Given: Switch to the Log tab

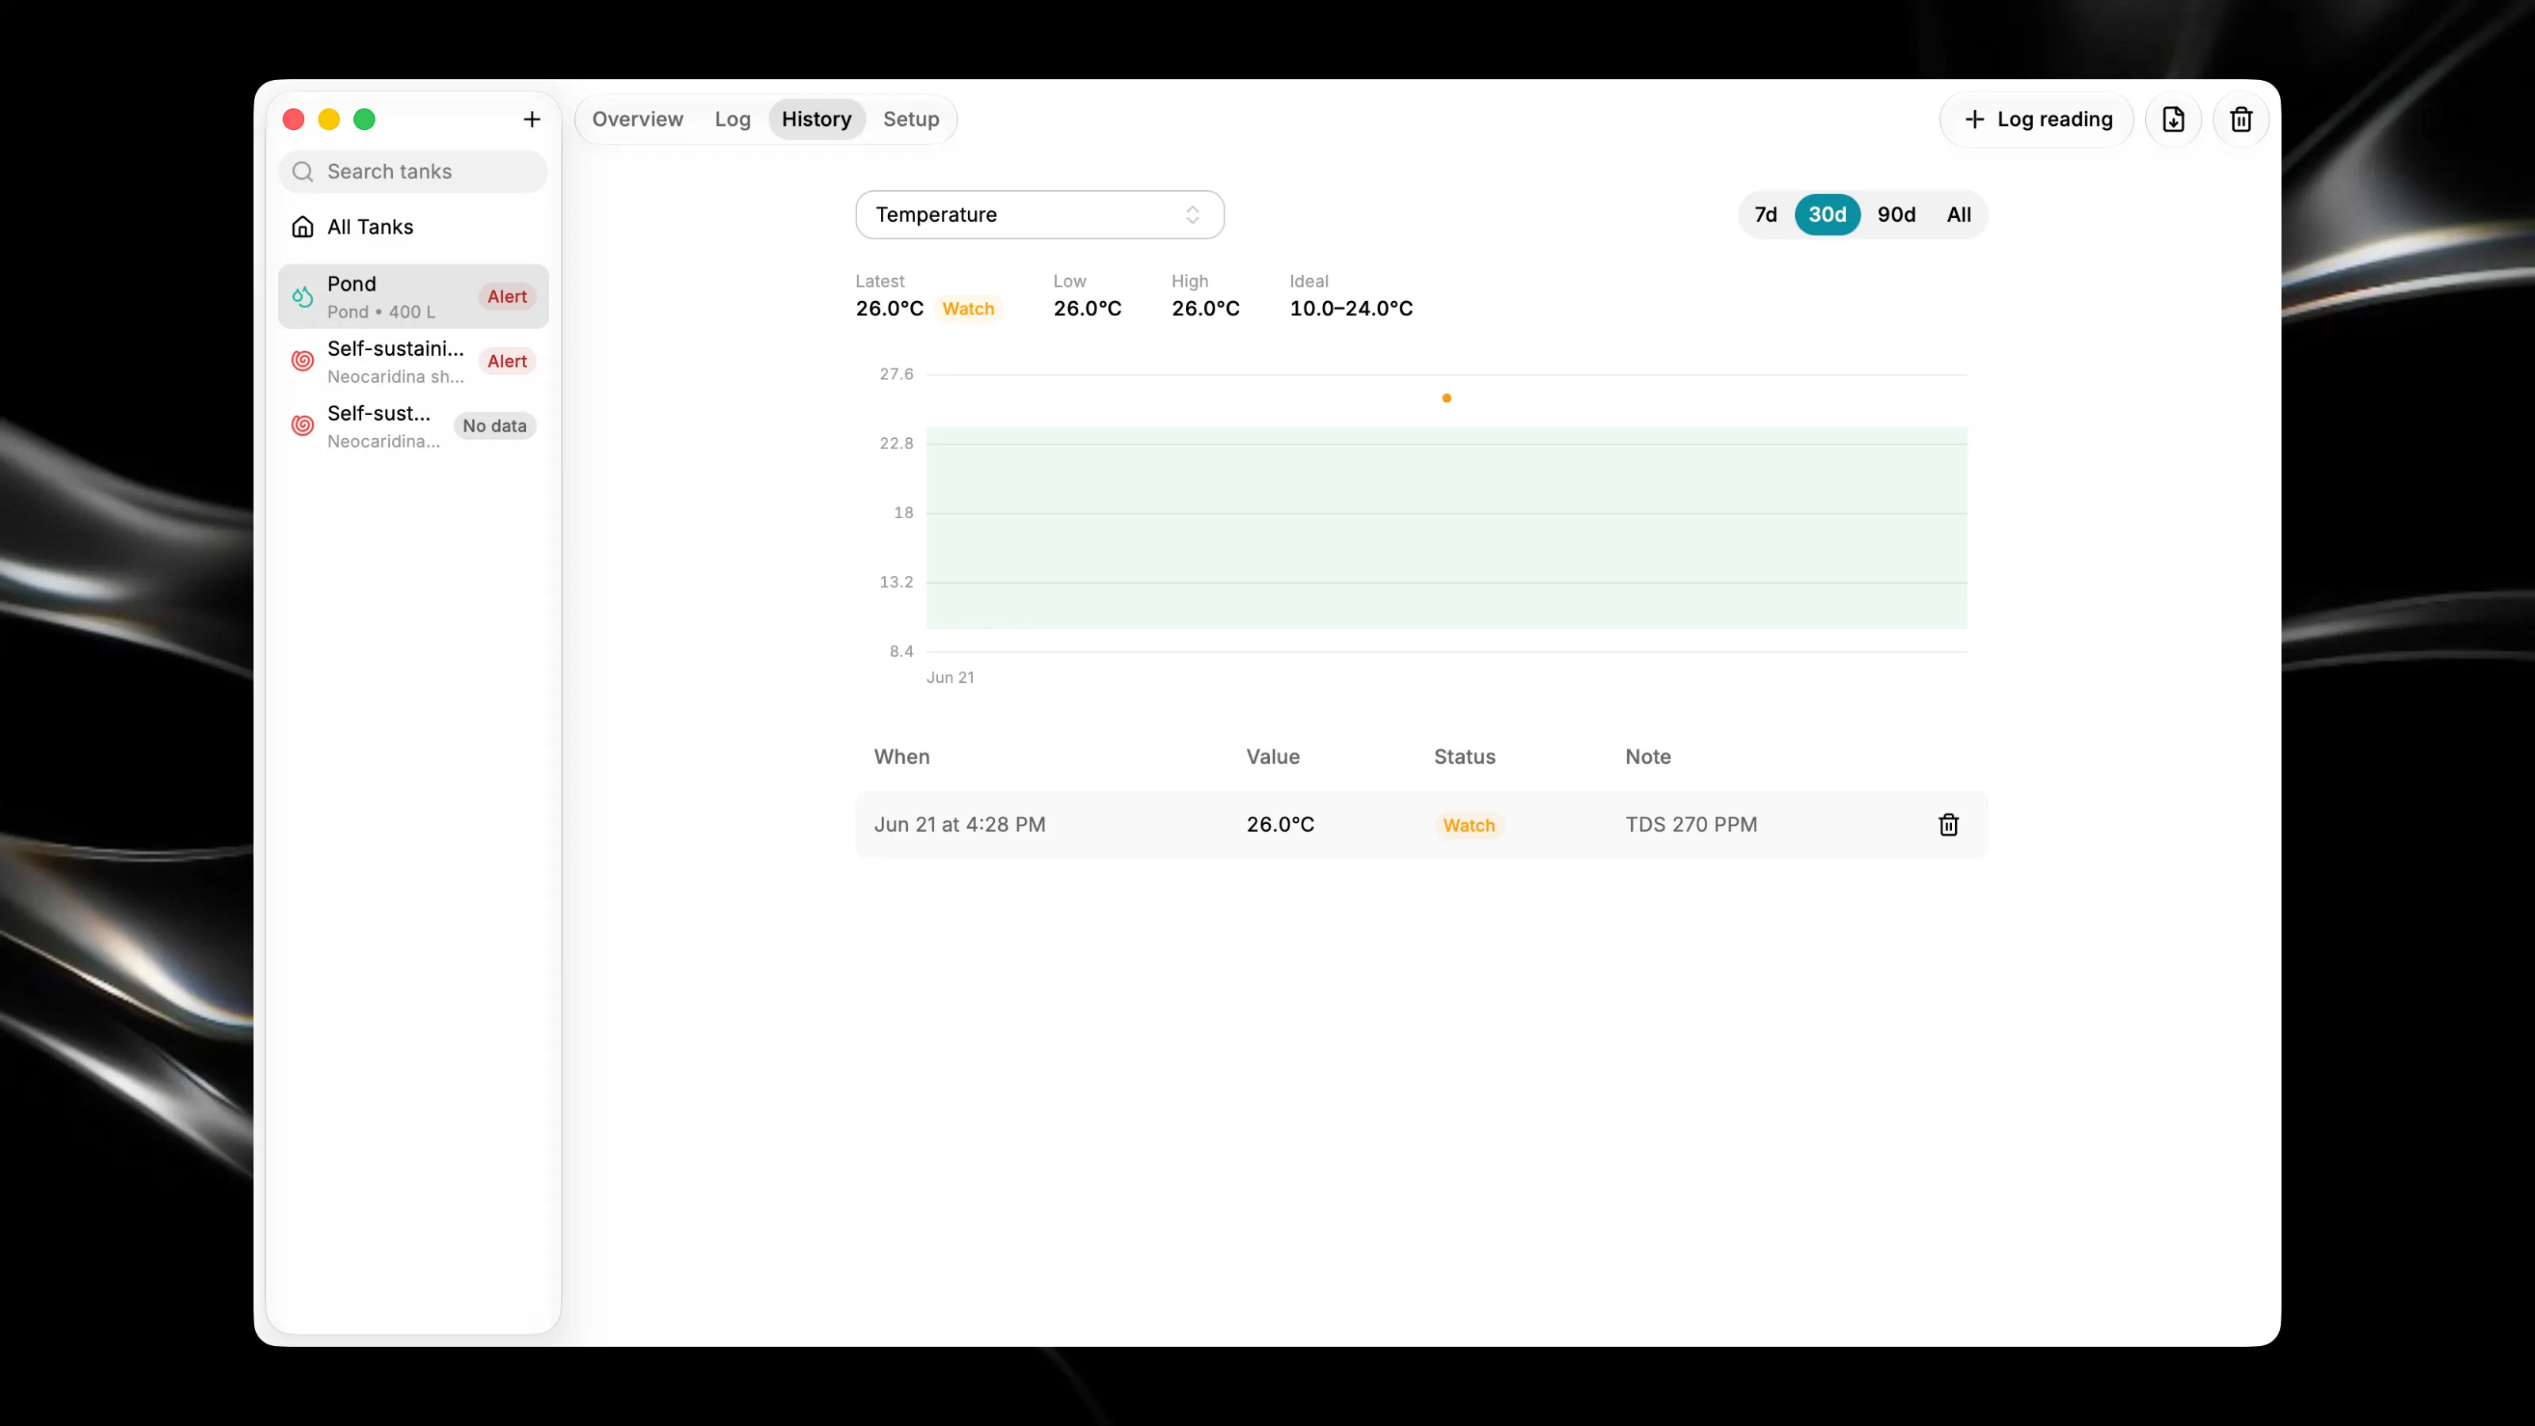Looking at the screenshot, I should coord(732,119).
